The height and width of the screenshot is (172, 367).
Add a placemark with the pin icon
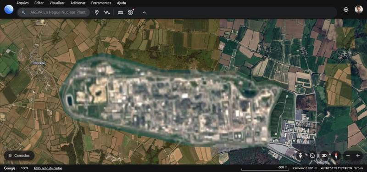[96, 12]
